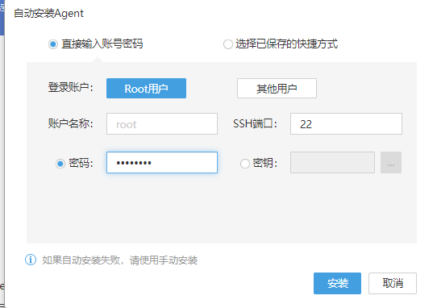437x308 pixels.
Task: Click the SSH端口 label text
Action: pos(255,123)
